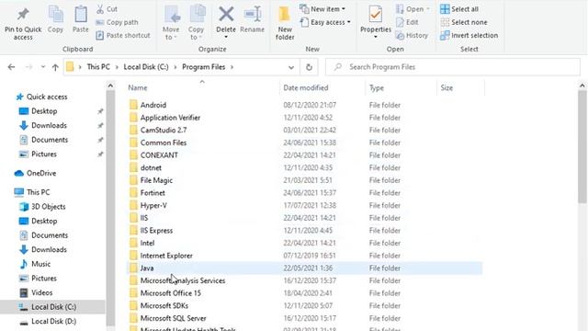Open New item dropdown

(x=322, y=9)
